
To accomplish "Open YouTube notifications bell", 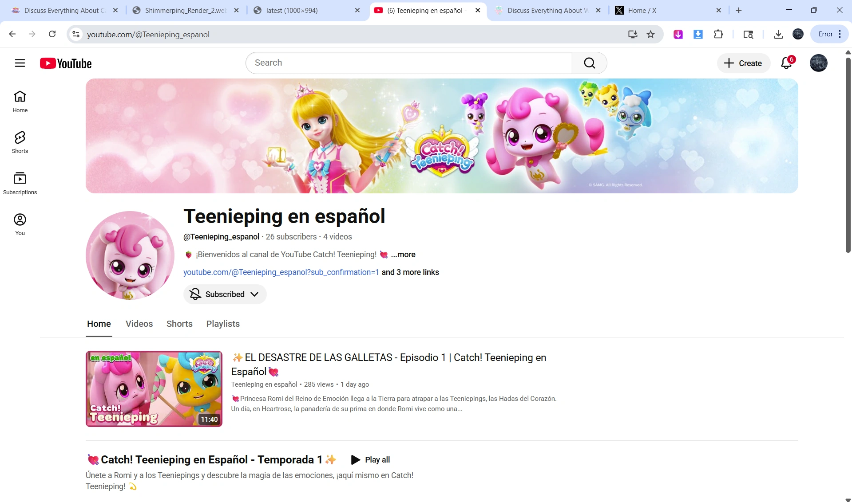I will [x=786, y=63].
